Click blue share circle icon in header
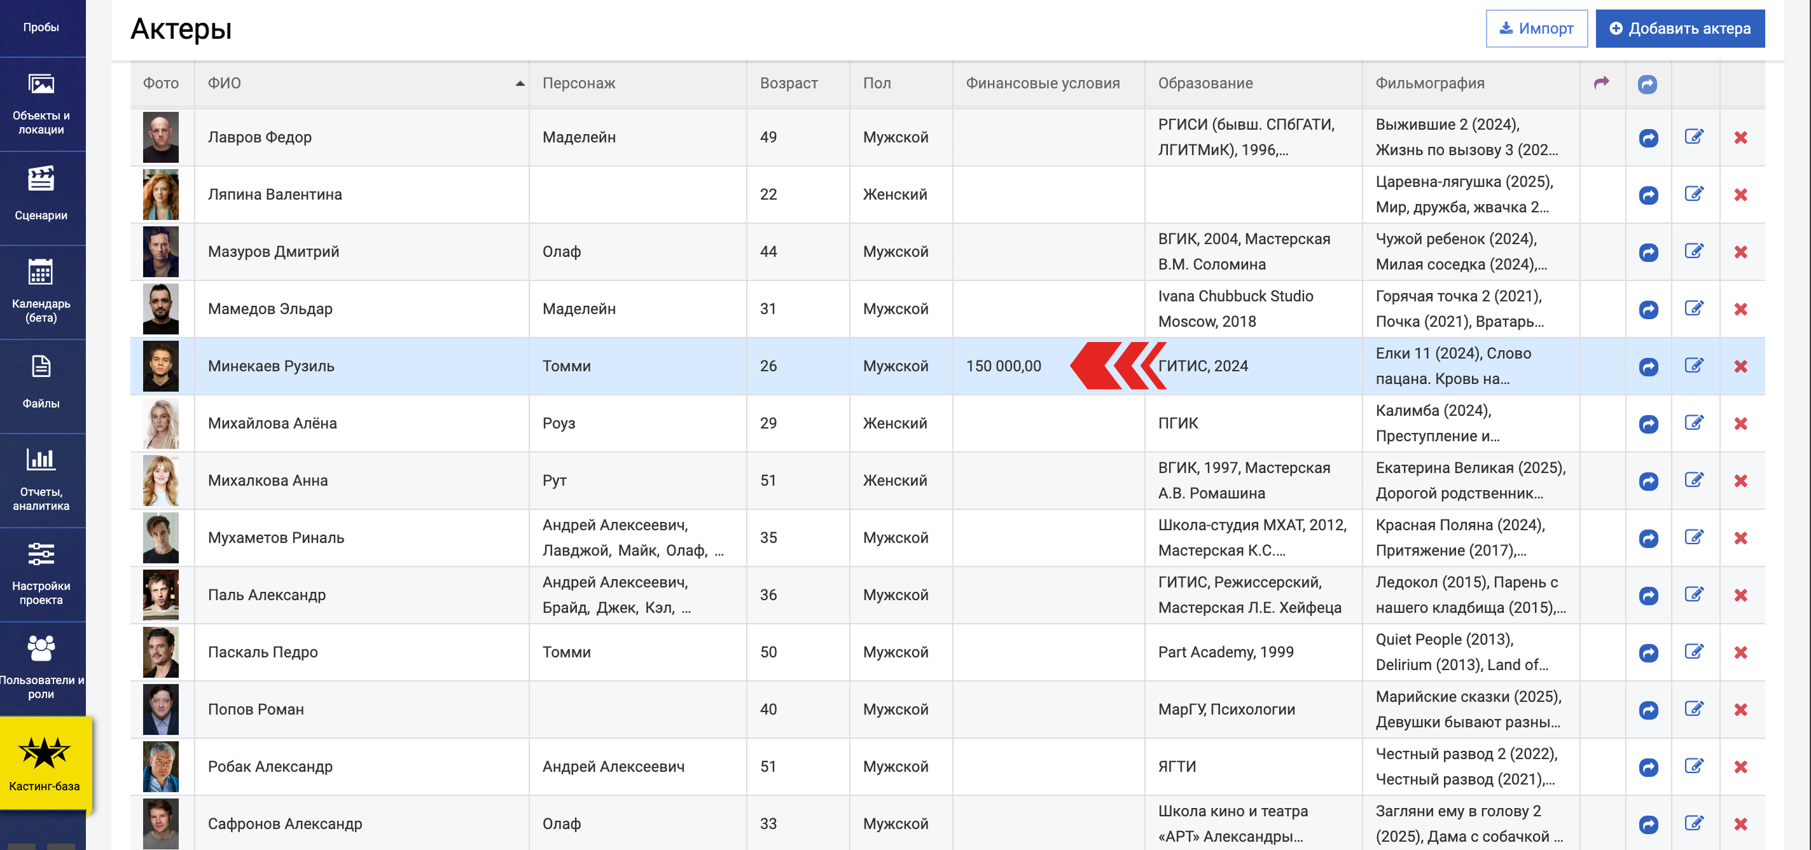This screenshot has height=850, width=1811. (x=1647, y=85)
